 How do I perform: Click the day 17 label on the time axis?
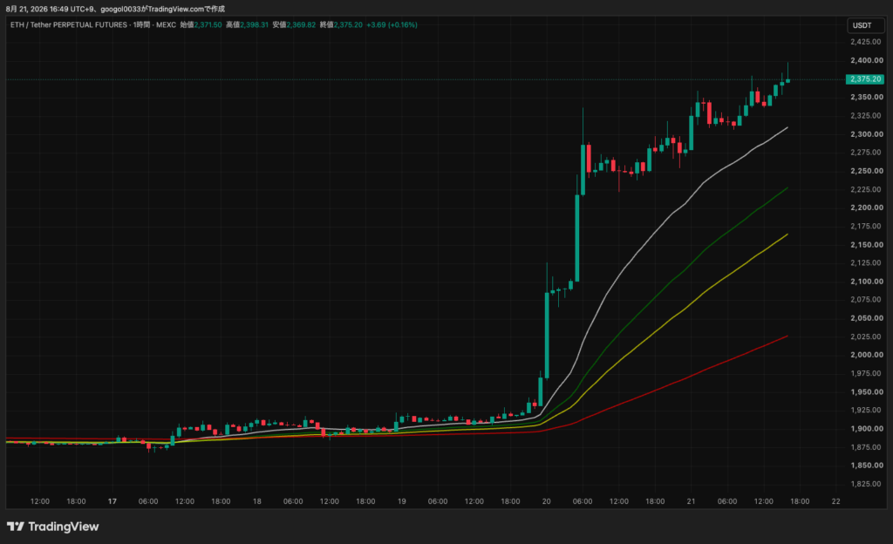click(112, 501)
